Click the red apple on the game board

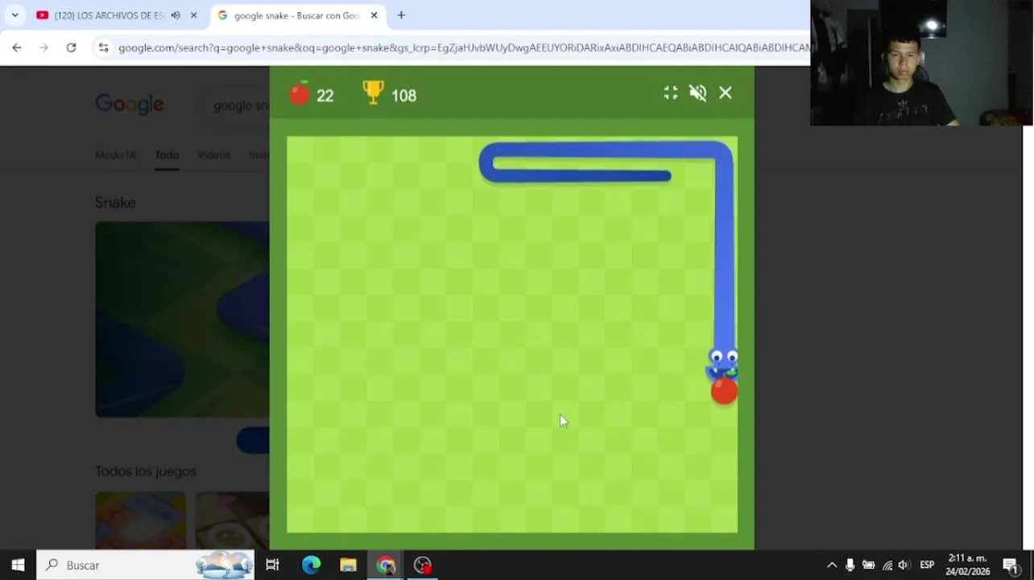click(x=724, y=391)
